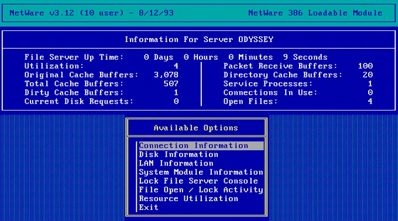Viewport: 398px width, 221px height.
Task: Click the 0 Minutes uptime value
Action: [251, 57]
